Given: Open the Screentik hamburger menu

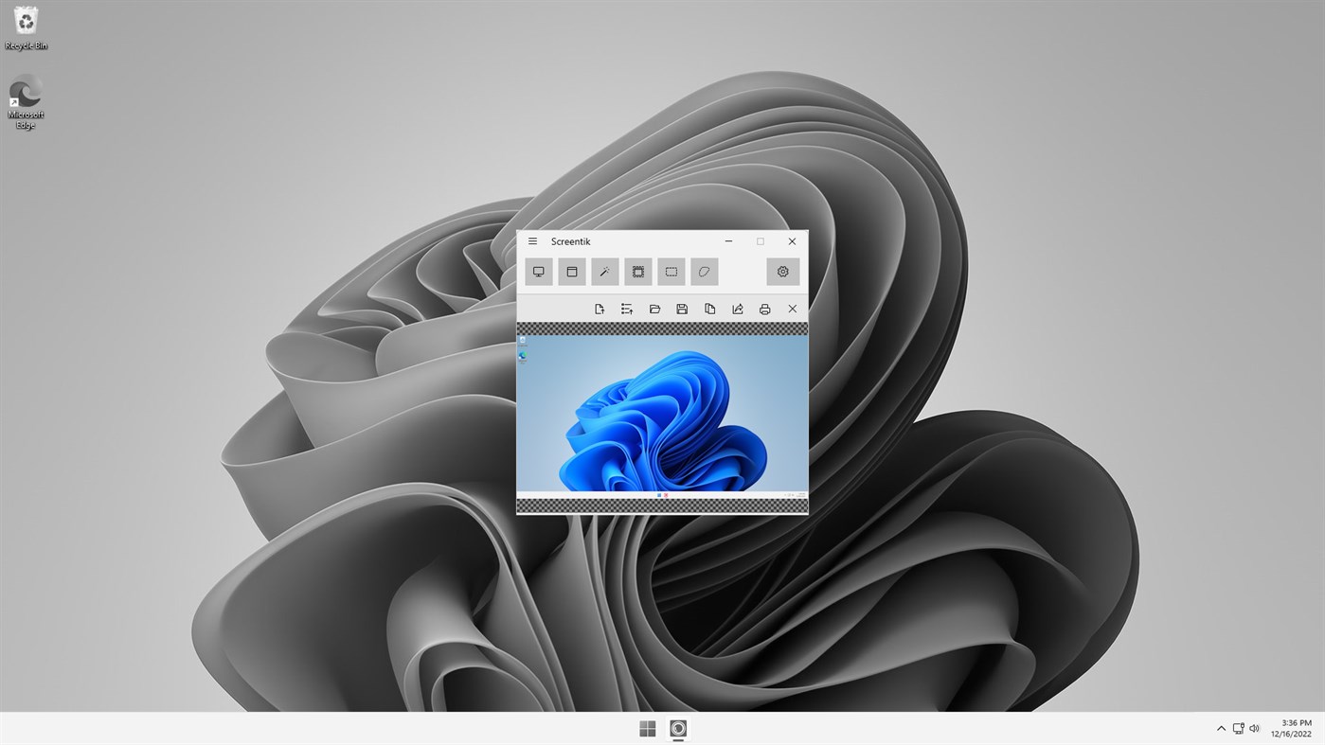Looking at the screenshot, I should 531,240.
